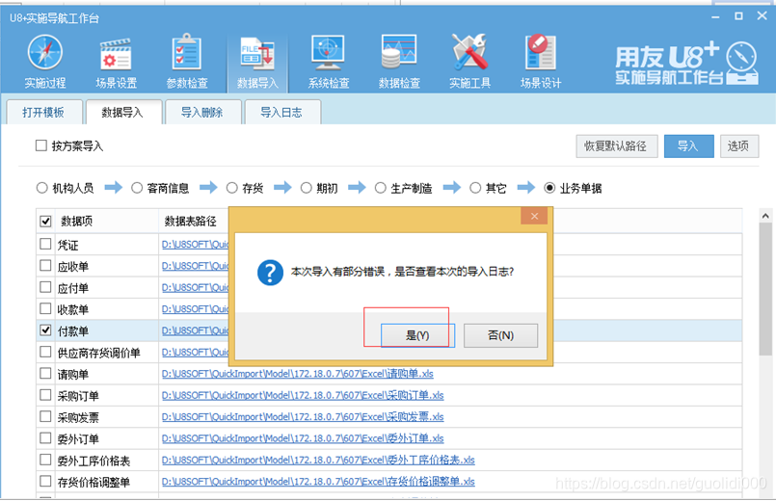This screenshot has width=776, height=501.
Task: Switch to the 导入日志 tab
Action: click(281, 113)
